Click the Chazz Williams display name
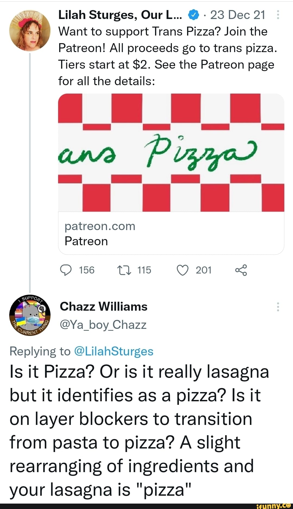This screenshot has width=293, height=509. tap(103, 307)
